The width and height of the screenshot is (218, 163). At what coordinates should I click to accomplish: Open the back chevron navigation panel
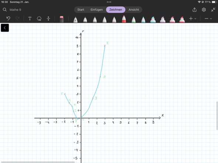5,28
